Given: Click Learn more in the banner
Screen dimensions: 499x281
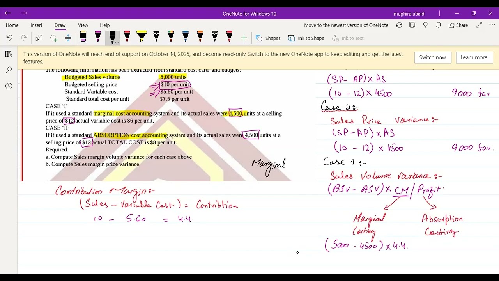Looking at the screenshot, I should pyautogui.click(x=474, y=57).
